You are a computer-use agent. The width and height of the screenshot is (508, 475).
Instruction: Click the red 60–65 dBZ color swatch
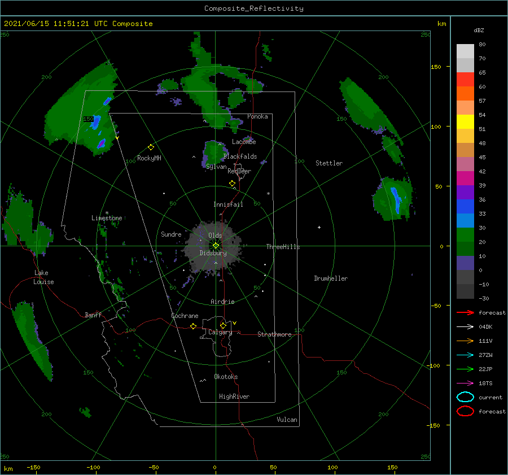tap(465, 80)
